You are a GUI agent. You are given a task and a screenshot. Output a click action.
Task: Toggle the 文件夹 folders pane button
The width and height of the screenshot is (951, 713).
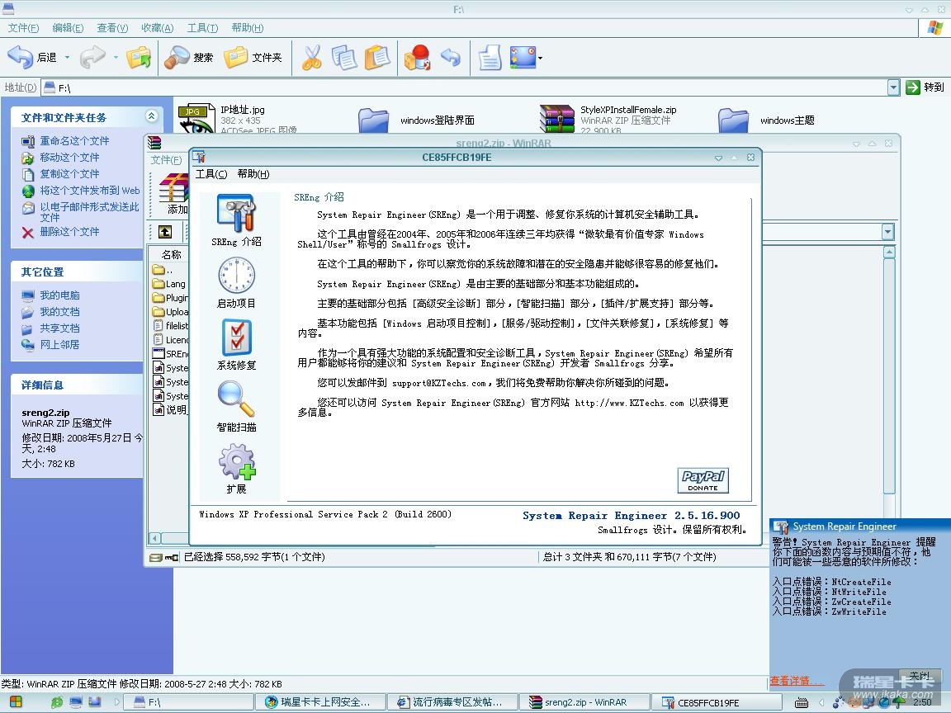[x=253, y=58]
